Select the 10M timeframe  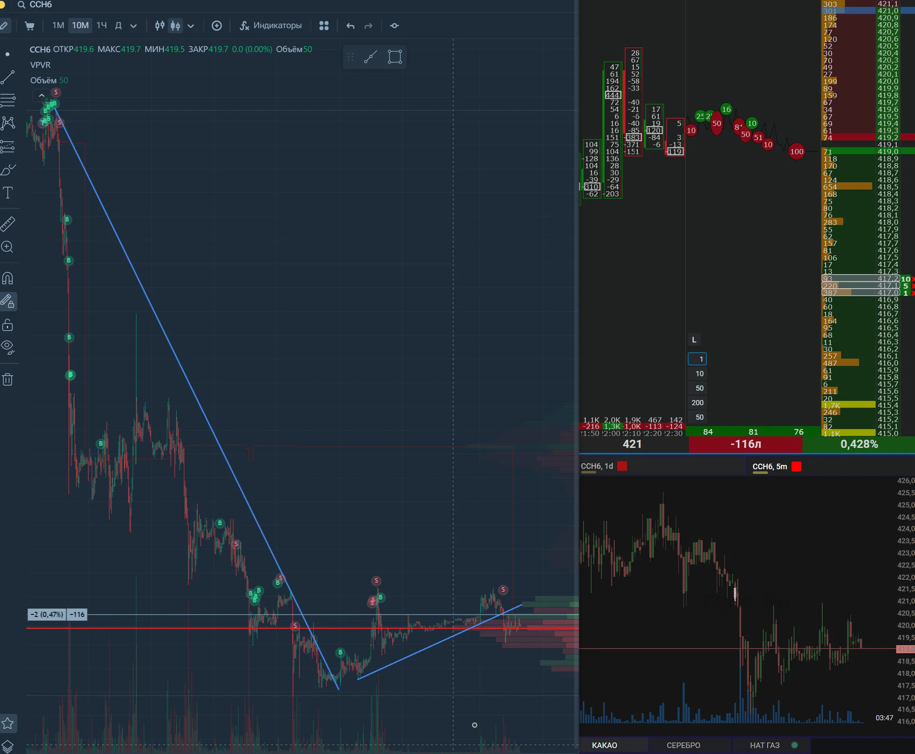pyautogui.click(x=80, y=26)
